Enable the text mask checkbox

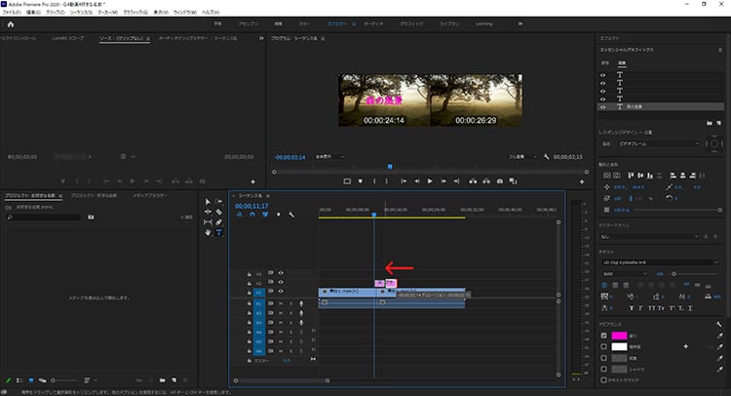tap(603, 380)
